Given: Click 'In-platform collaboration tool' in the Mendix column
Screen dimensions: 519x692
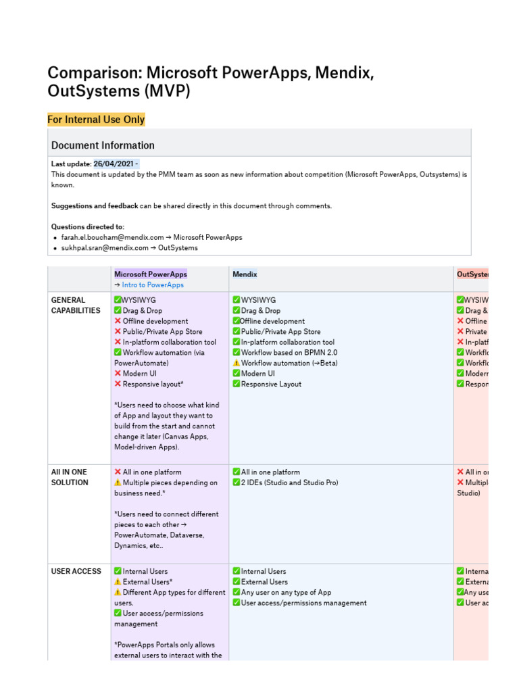Looking at the screenshot, I should [288, 343].
